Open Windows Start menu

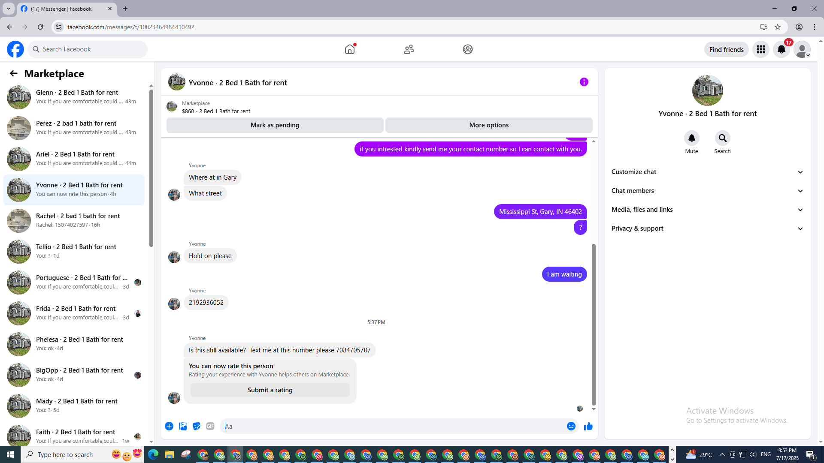tap(10, 454)
